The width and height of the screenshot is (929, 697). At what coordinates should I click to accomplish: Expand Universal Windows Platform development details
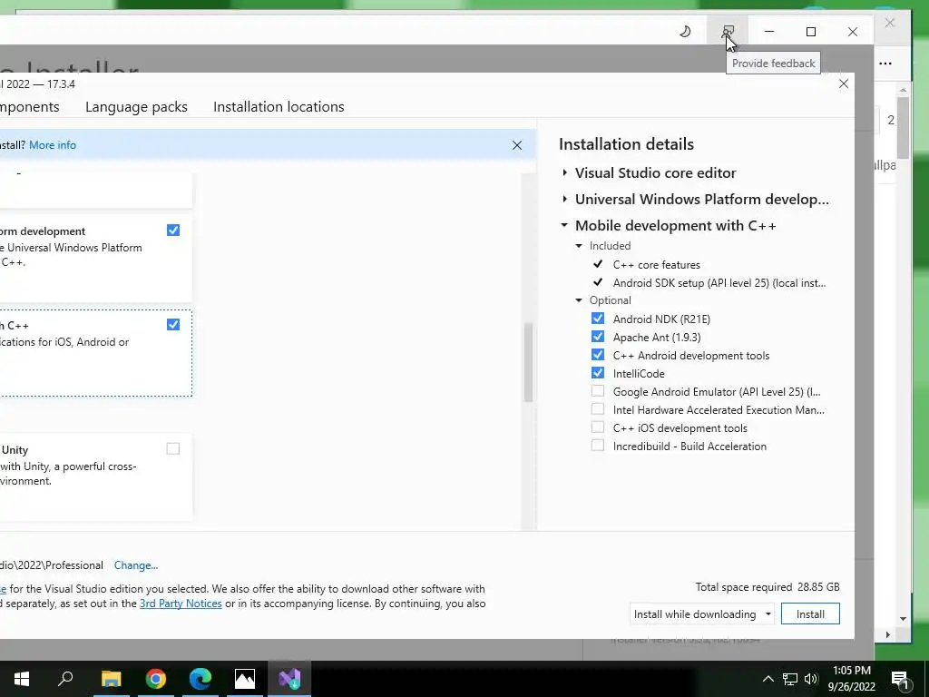tap(564, 199)
